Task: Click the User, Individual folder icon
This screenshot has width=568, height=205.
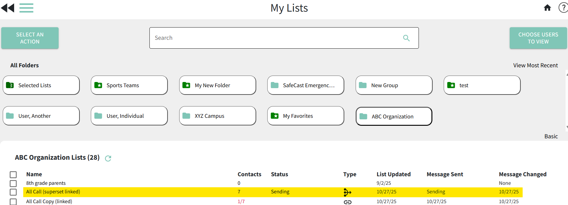Action: 98,116
